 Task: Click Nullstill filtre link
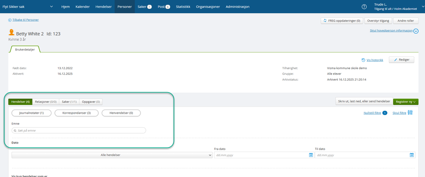[x=372, y=113]
